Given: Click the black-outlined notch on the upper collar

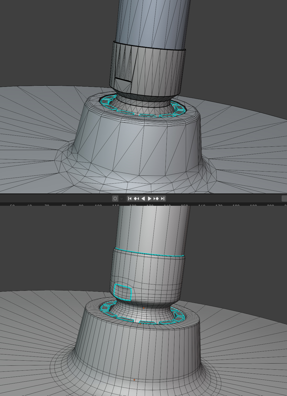Looking at the screenshot, I should click(x=123, y=80).
